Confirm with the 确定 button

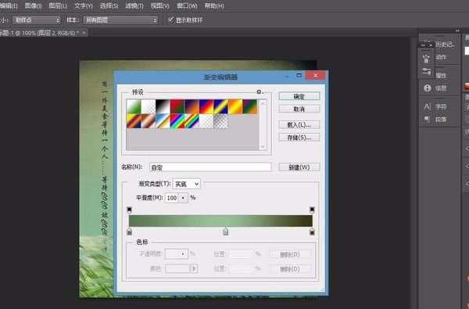(299, 96)
